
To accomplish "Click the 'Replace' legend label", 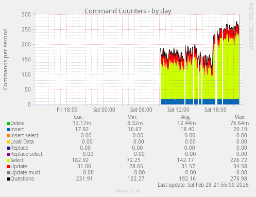I will pos(19,148).
